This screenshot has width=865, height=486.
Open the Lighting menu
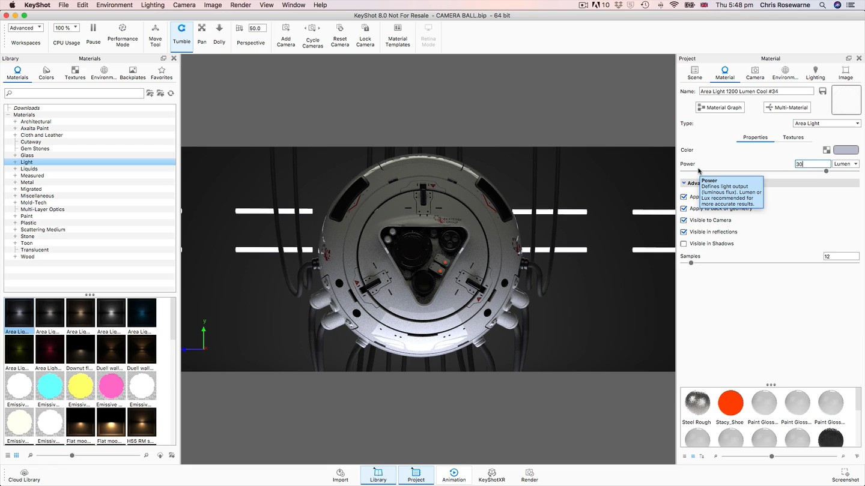(153, 5)
